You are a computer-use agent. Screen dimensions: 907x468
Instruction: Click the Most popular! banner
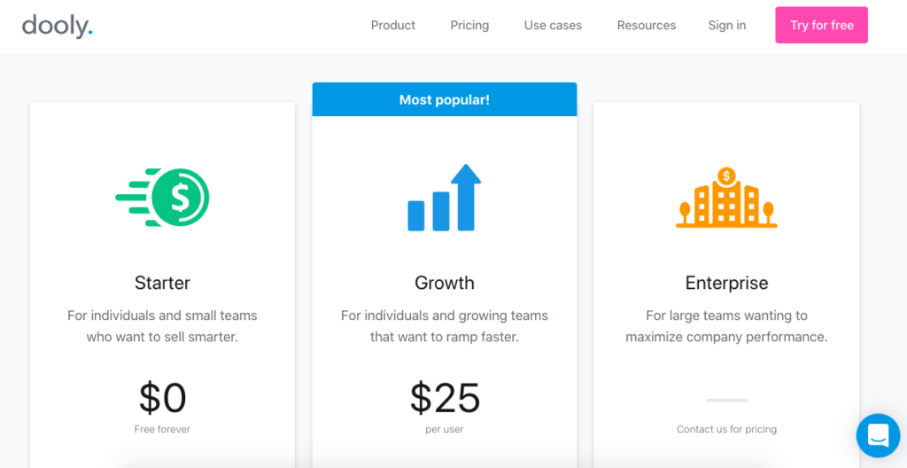tap(445, 99)
